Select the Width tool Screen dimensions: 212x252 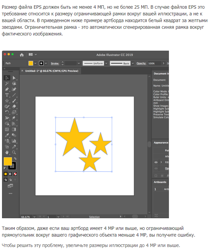(7, 118)
